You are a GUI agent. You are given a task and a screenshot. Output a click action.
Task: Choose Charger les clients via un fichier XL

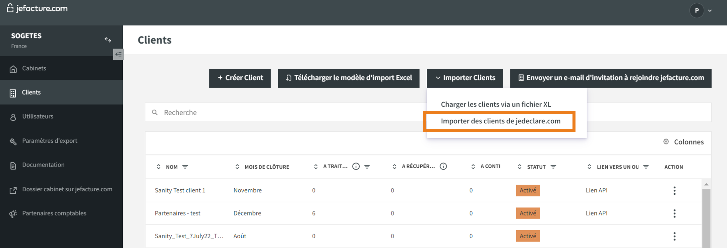pos(496,104)
